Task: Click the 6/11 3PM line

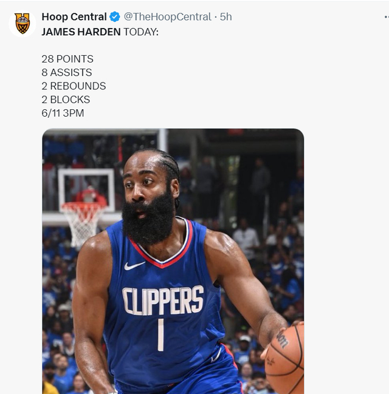Action: [63, 113]
